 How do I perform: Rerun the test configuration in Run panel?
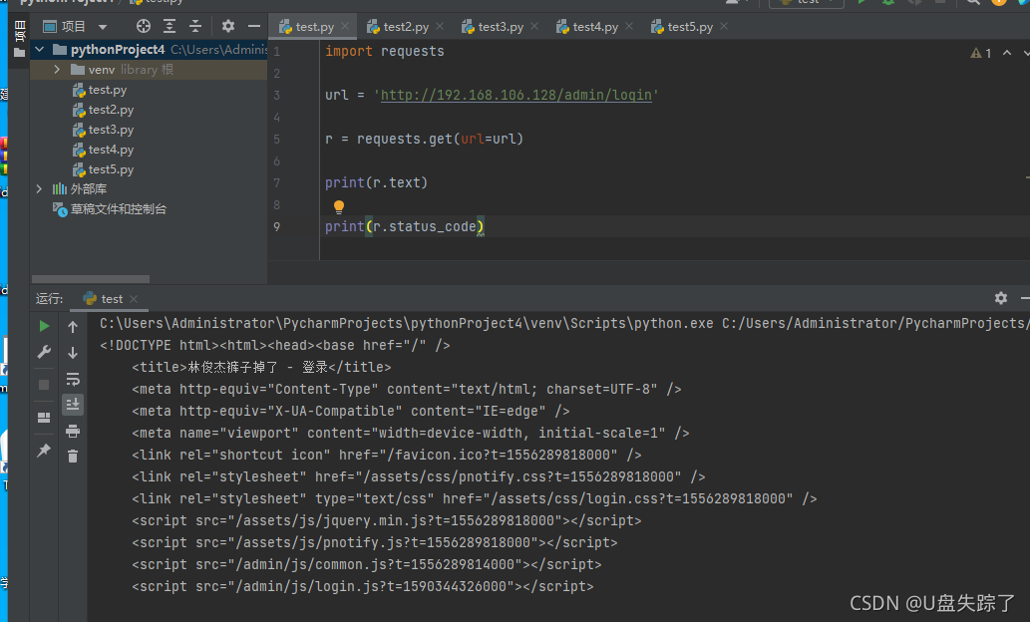point(44,325)
